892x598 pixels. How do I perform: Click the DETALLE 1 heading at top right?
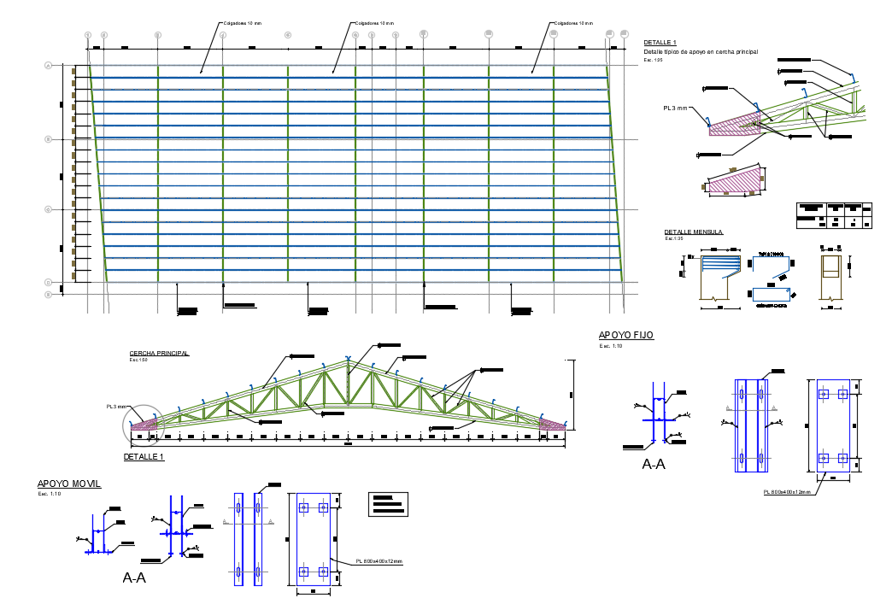pyautogui.click(x=660, y=42)
